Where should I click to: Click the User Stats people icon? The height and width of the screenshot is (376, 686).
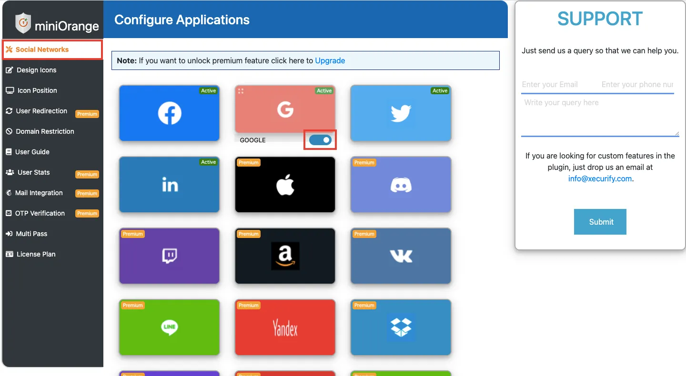coord(10,172)
